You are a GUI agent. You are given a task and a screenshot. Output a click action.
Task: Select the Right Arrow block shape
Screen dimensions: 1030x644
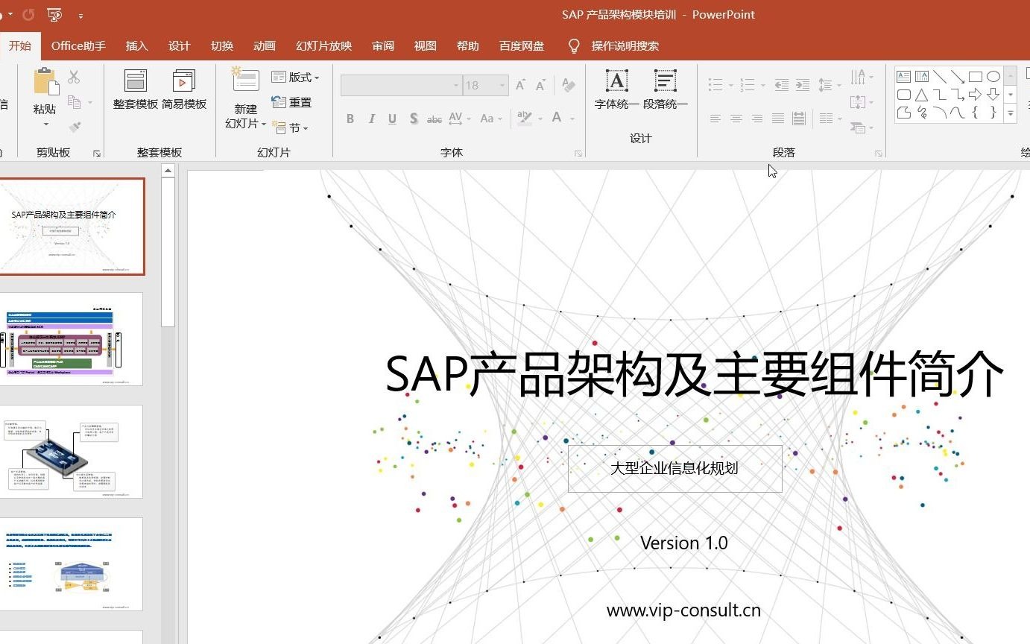(976, 95)
